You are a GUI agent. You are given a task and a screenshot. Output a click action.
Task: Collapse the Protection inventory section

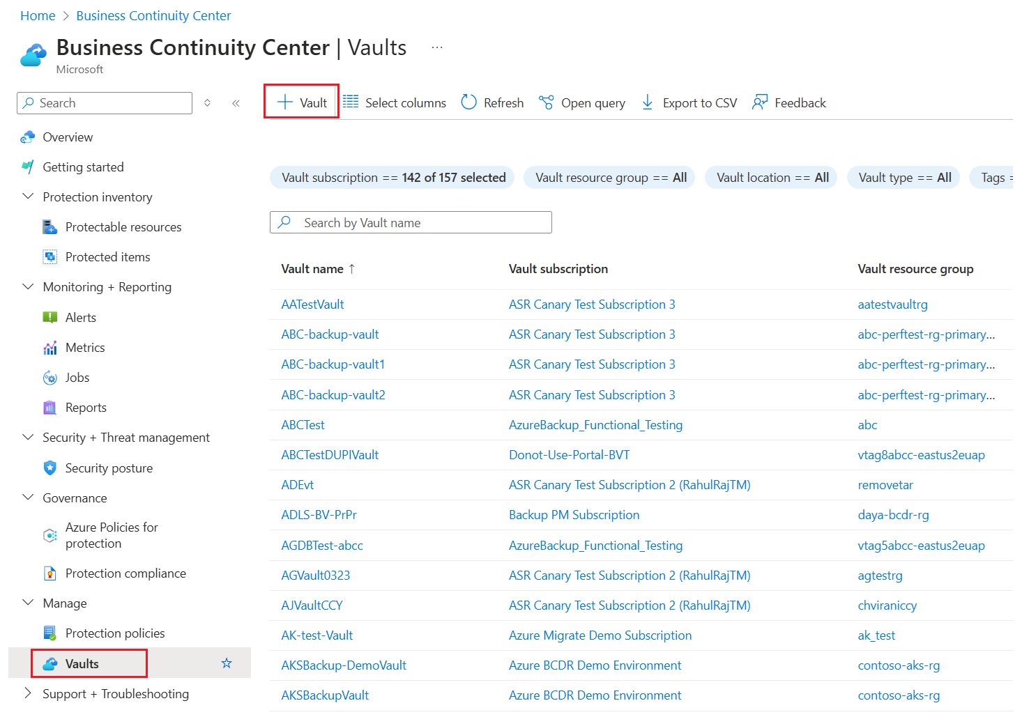(x=28, y=196)
